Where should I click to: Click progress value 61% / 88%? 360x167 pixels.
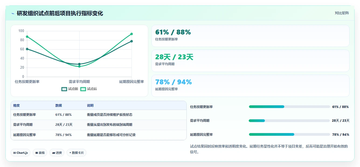(341, 107)
